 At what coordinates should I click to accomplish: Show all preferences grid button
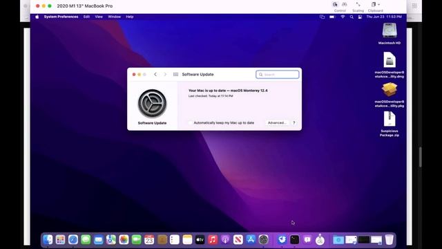coord(175,75)
